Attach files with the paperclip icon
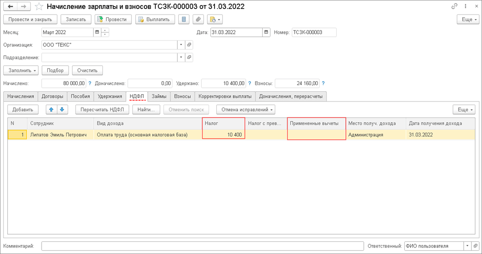This screenshot has width=482, height=254. point(198,19)
